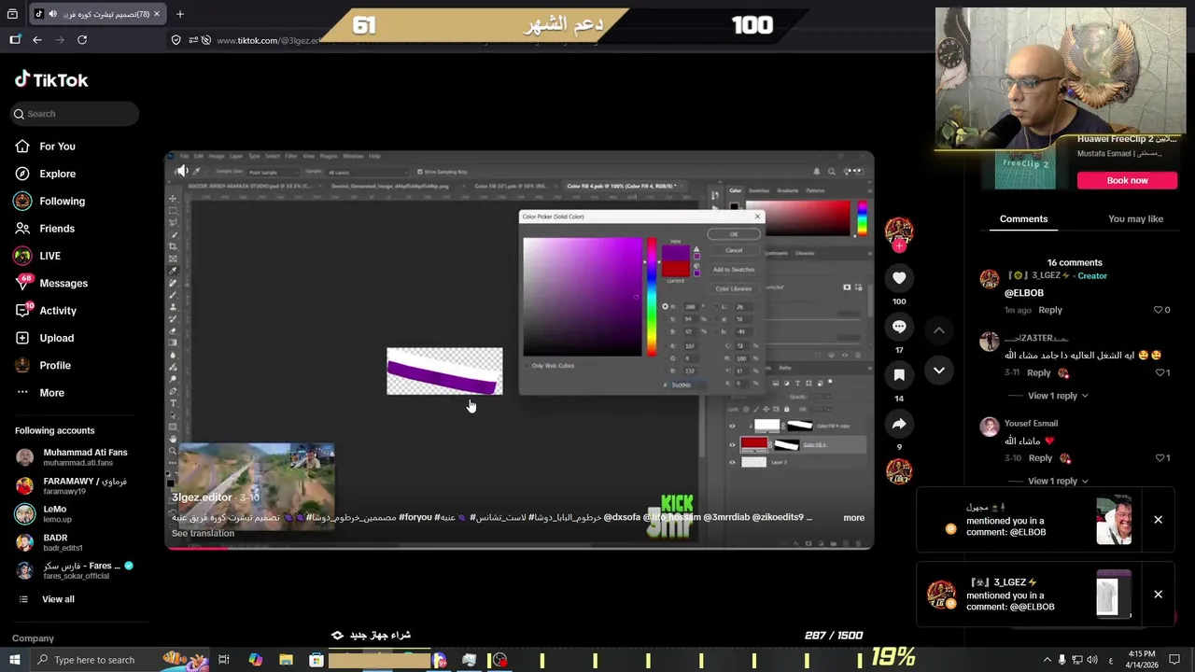Click the TikTok logo

(x=51, y=80)
